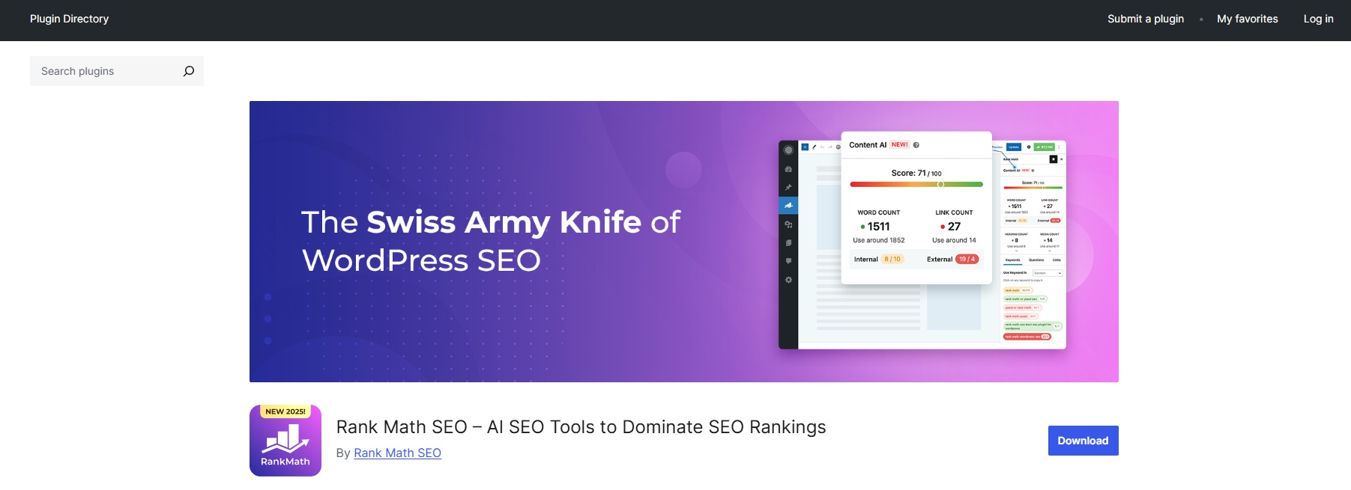The height and width of the screenshot is (490, 1351).
Task: Click the LINK COUNT 27 value
Action: [954, 227]
